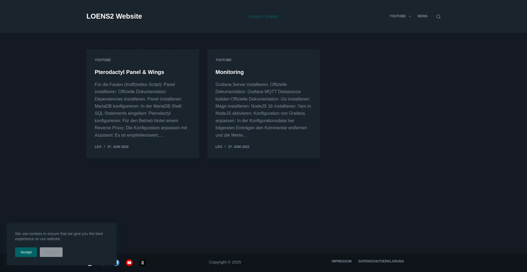Click the LOENS2 Website site title
527x272 pixels.
(114, 16)
